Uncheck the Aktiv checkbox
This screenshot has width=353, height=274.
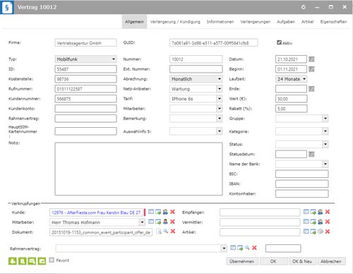click(x=279, y=42)
